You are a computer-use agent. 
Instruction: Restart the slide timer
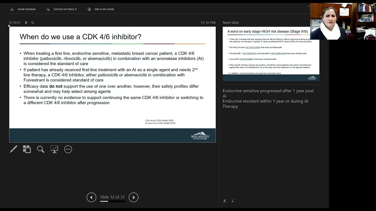[33, 23]
